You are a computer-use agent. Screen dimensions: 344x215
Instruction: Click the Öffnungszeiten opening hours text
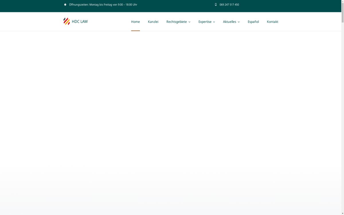(x=103, y=5)
